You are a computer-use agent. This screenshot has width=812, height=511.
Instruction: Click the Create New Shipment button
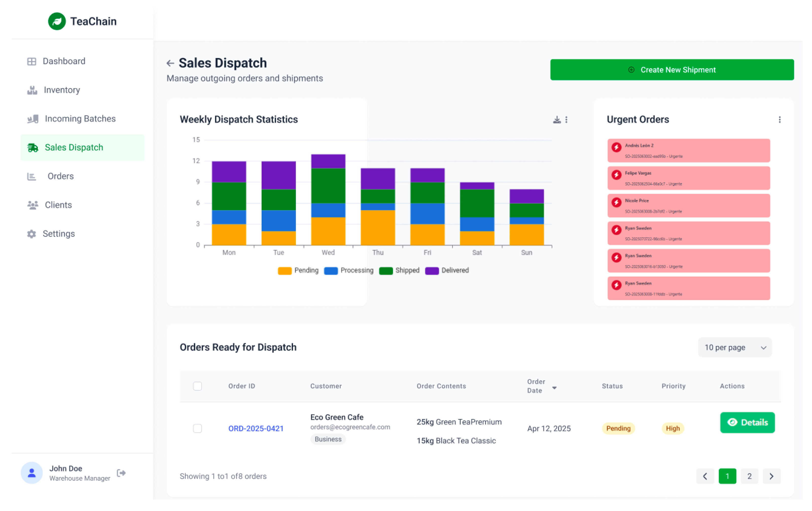672,70
